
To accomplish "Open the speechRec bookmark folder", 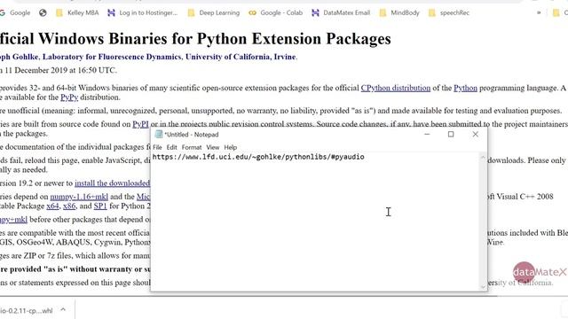I will coord(449,12).
